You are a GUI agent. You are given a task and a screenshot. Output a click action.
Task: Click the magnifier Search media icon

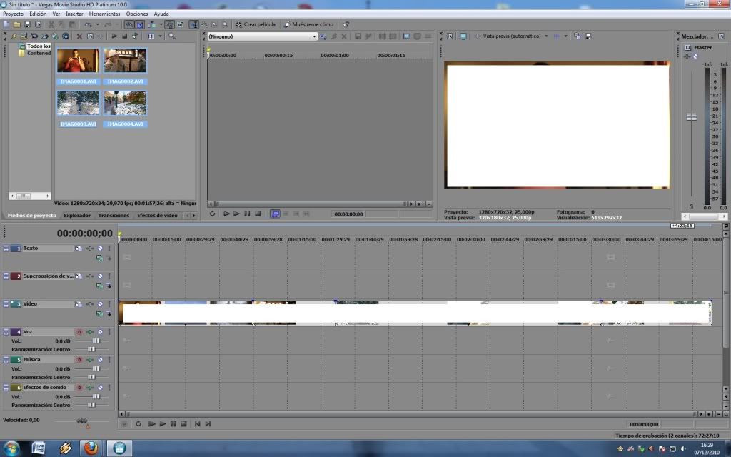tap(172, 36)
